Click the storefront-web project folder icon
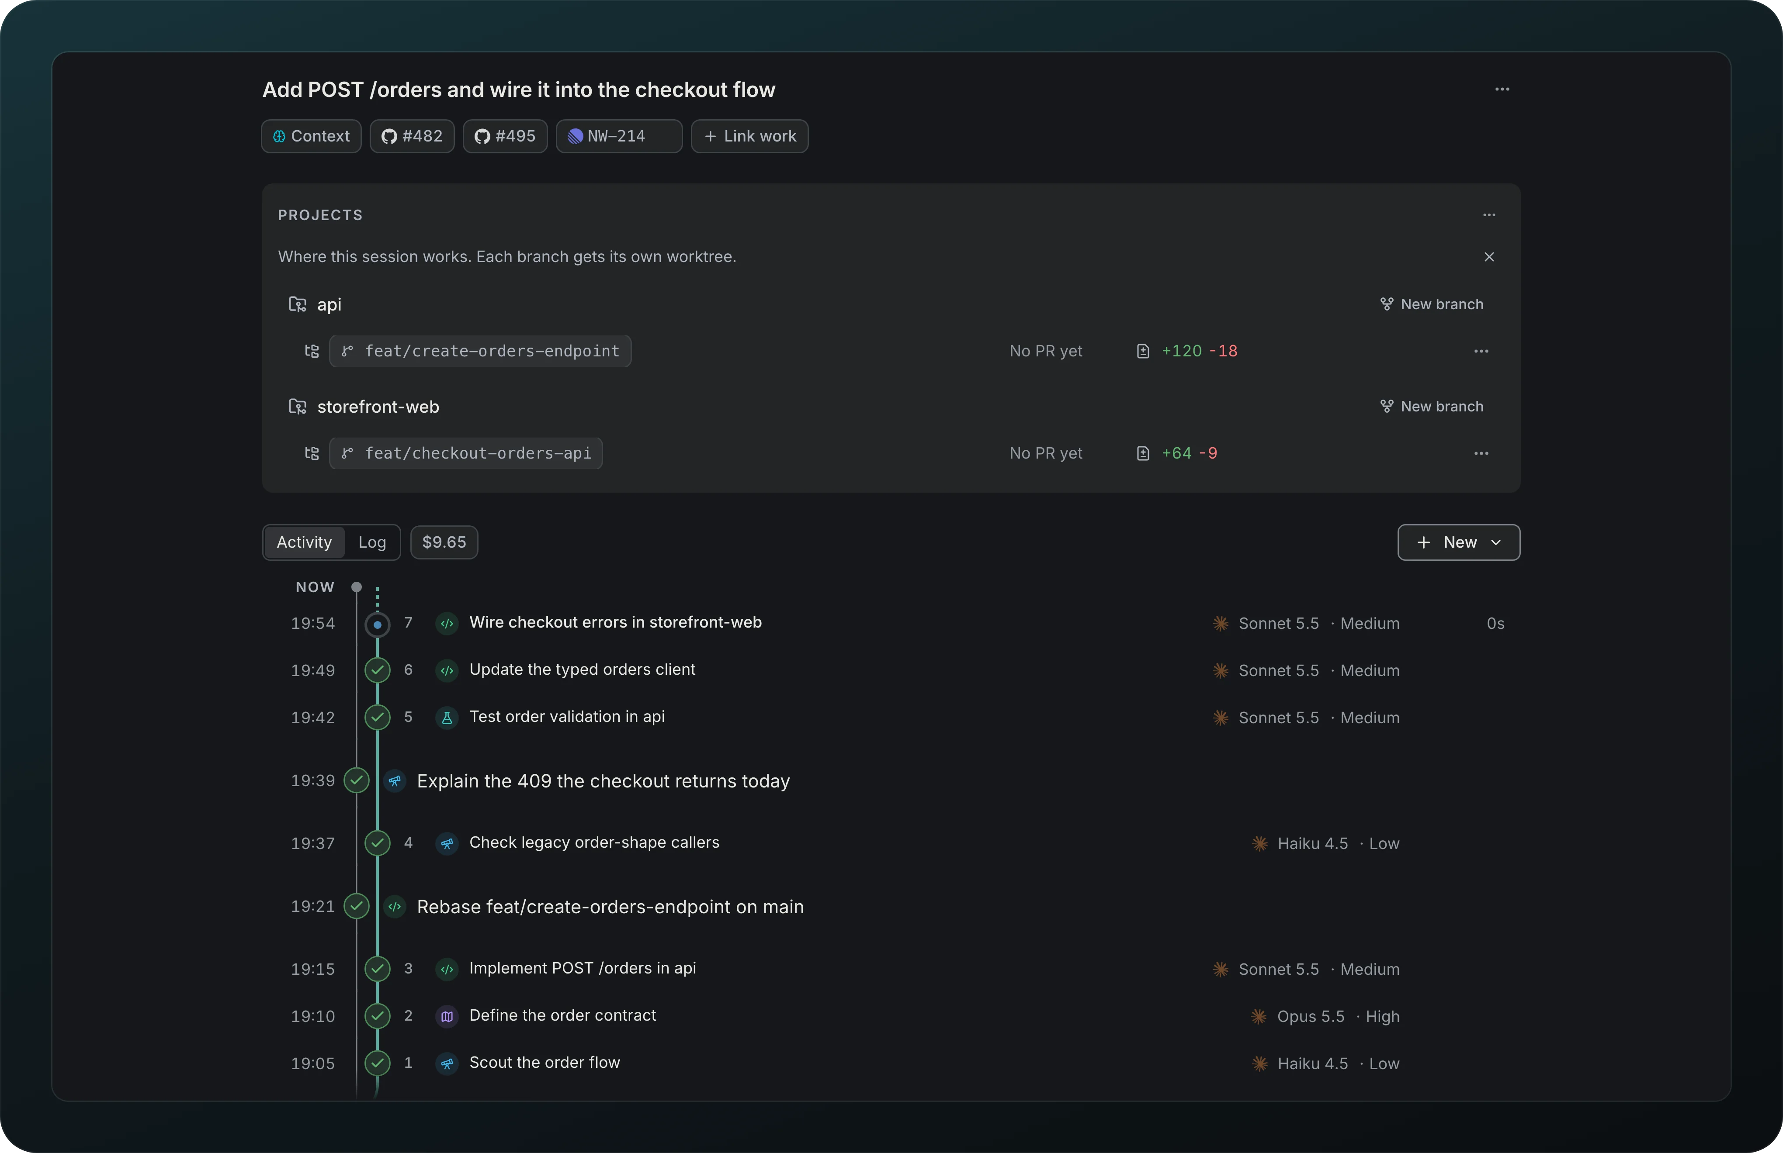The image size is (1783, 1153). point(298,407)
